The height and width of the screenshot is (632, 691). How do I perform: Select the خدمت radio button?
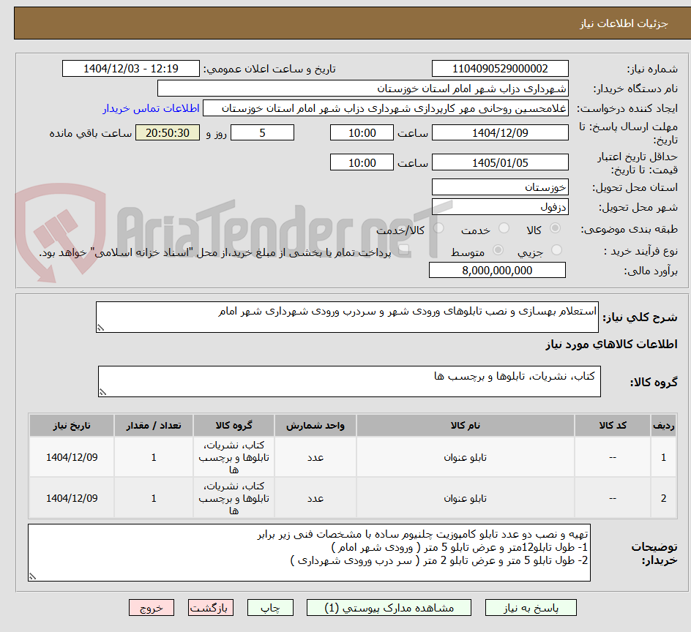(504, 228)
